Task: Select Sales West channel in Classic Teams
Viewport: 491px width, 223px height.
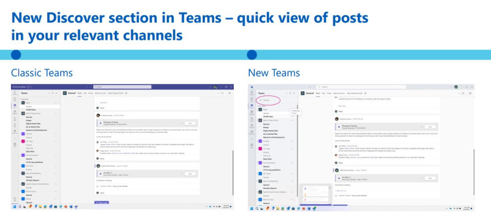Action: click(30, 151)
